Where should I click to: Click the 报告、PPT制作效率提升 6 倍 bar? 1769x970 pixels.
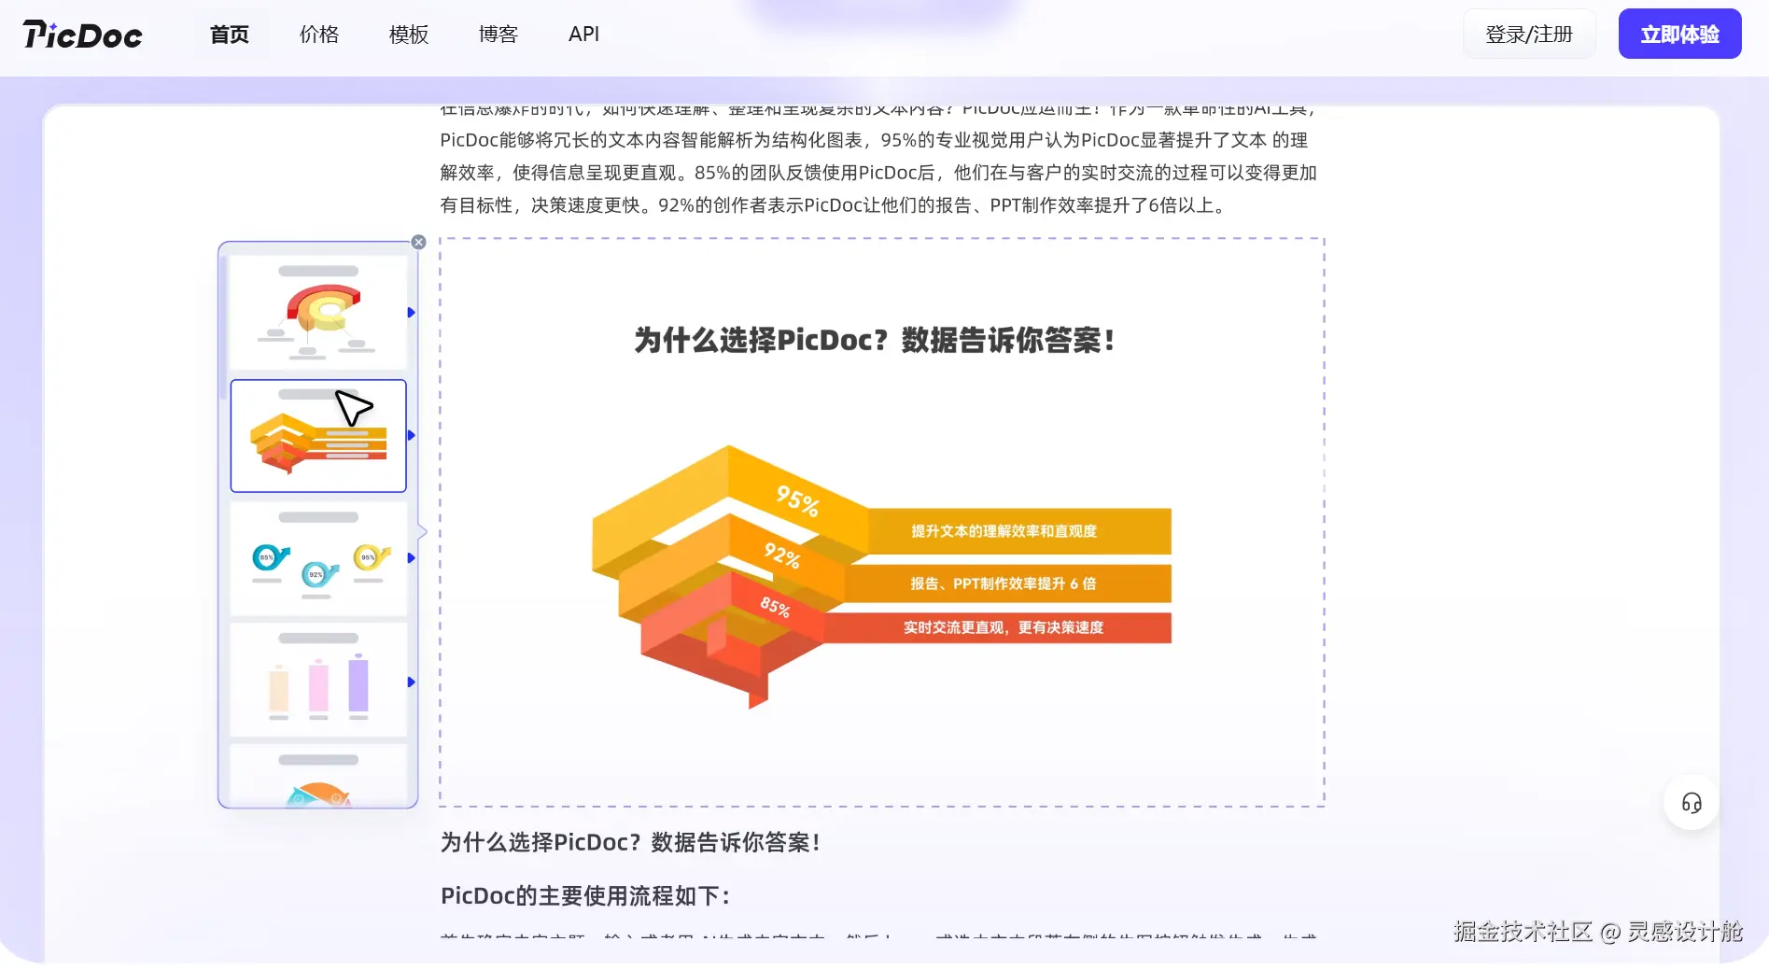pyautogui.click(x=1007, y=583)
